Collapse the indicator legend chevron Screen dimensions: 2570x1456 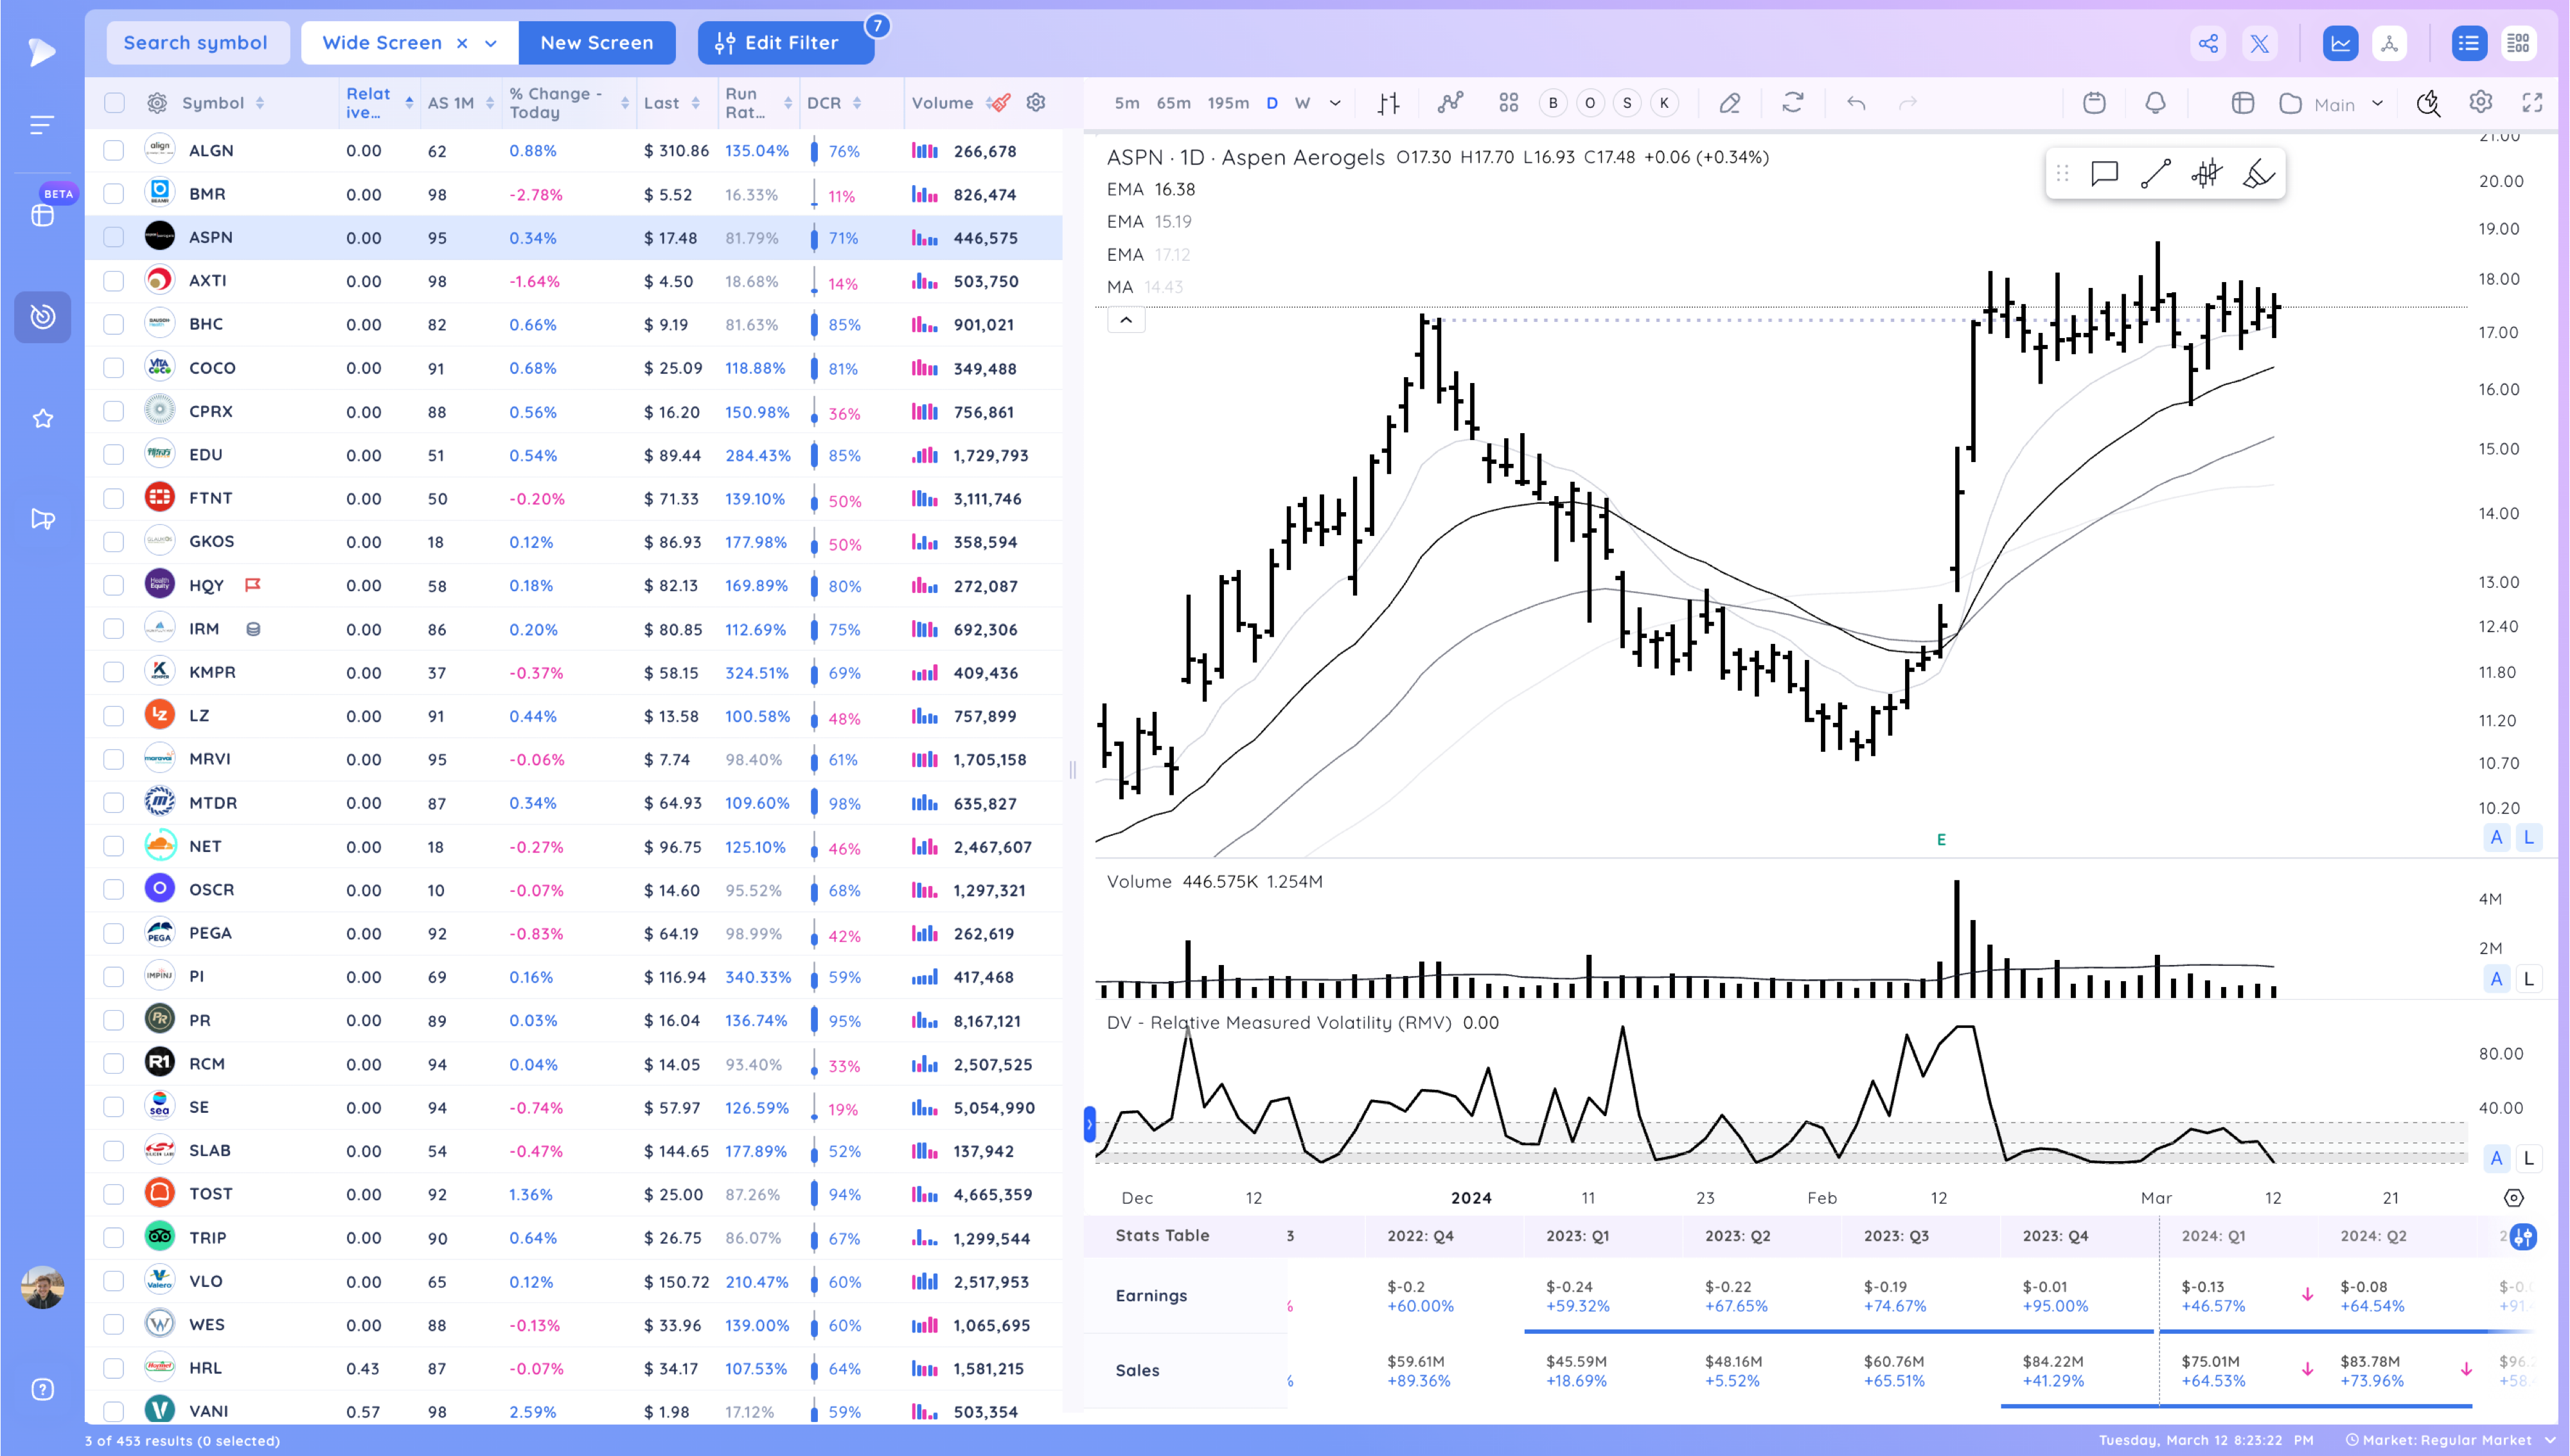(x=1126, y=320)
